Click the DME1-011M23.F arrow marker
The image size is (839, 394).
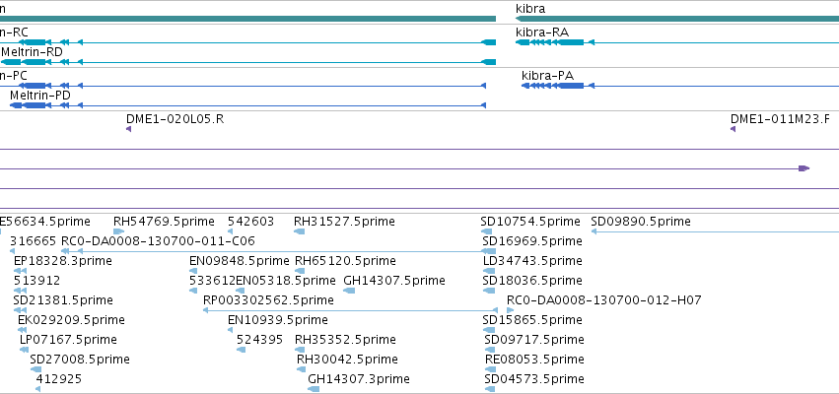[733, 129]
